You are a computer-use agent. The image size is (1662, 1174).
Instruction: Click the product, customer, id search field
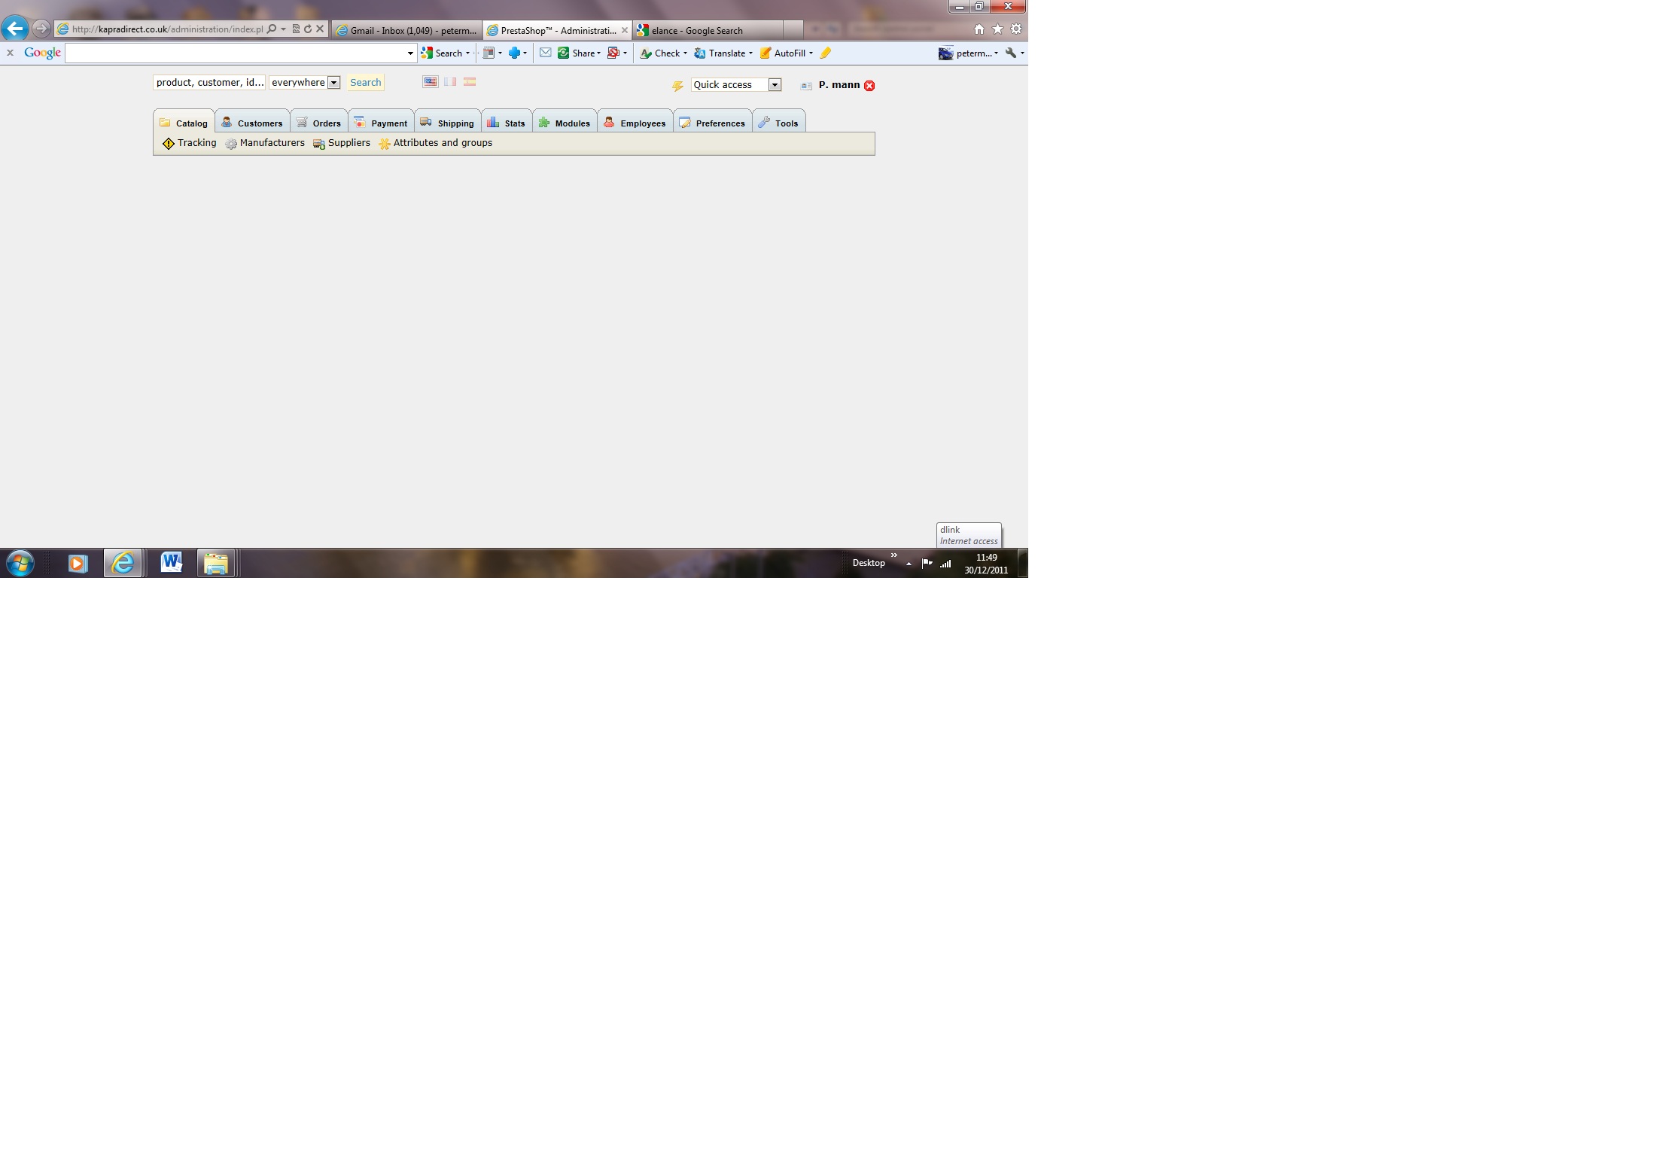[209, 83]
